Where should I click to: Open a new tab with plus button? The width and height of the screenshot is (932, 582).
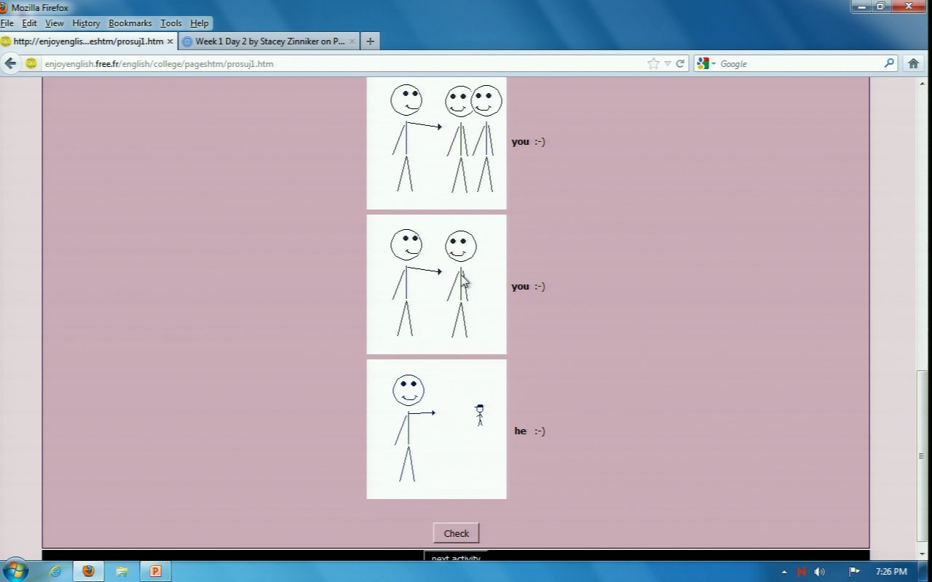point(370,41)
